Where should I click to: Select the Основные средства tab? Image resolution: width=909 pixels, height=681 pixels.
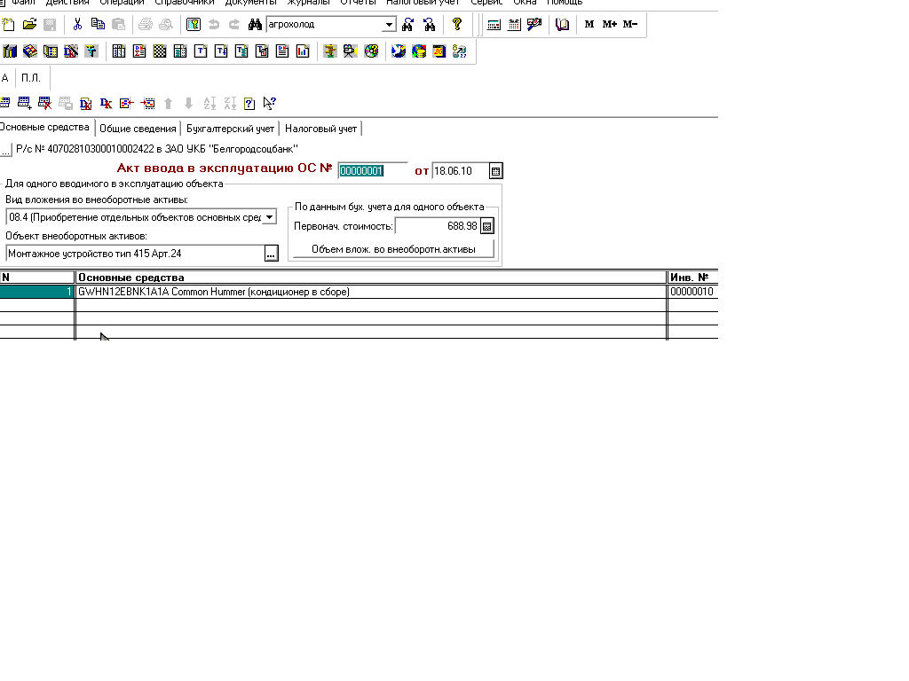pos(45,127)
